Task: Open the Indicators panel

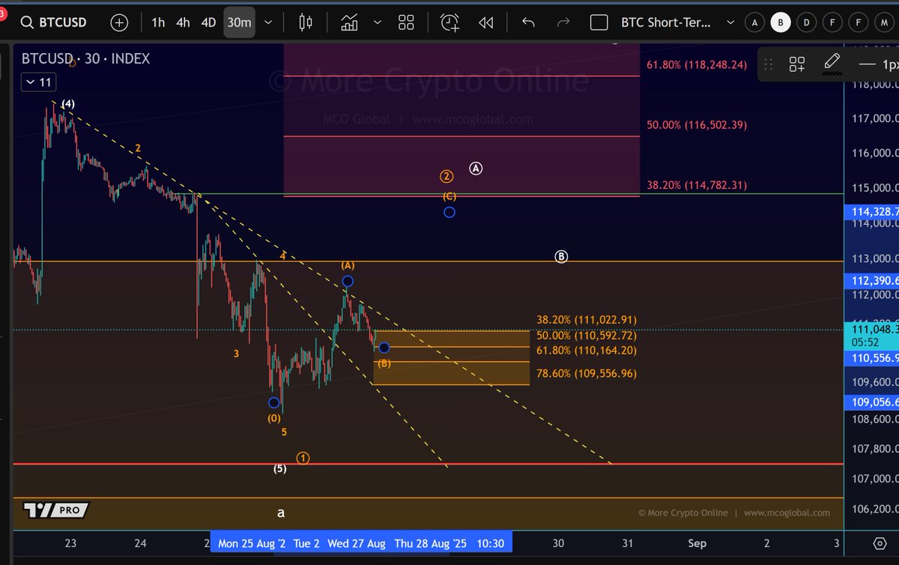Action: [349, 22]
